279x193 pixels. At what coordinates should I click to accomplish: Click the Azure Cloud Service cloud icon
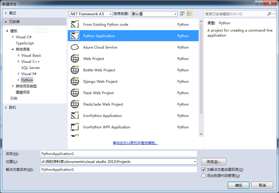click(75, 47)
